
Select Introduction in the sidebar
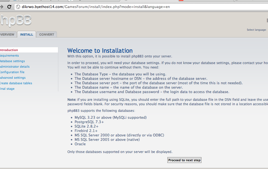[9, 50]
